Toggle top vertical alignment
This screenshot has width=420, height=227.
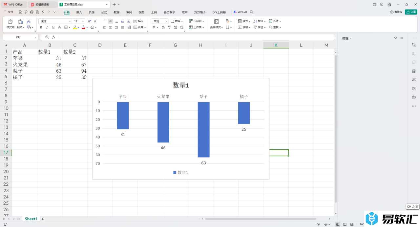coord(104,21)
